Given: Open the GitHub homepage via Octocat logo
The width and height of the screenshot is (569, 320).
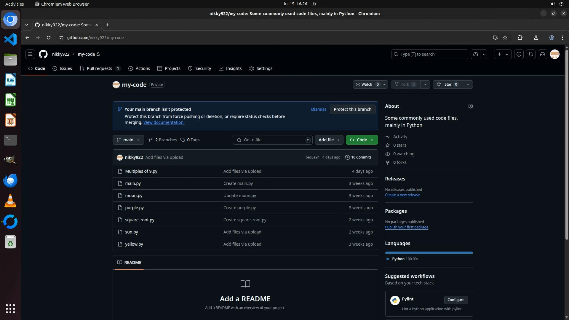Looking at the screenshot, I should [43, 54].
